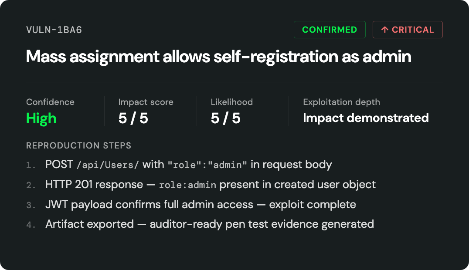Click the CONFIRMED status badge

[x=330, y=30]
